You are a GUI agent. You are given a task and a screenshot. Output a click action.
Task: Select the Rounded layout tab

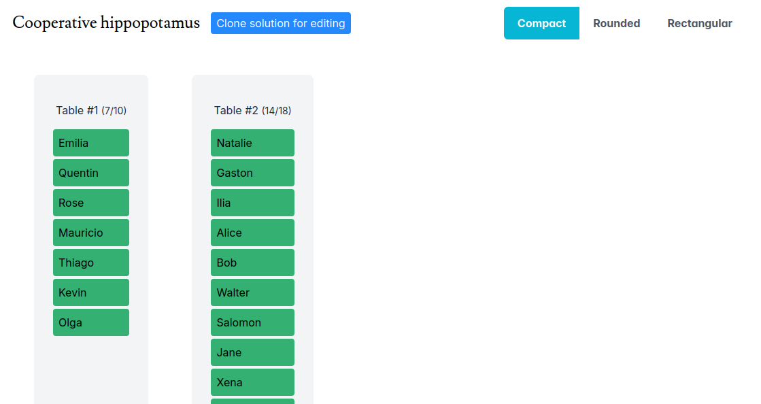click(616, 23)
